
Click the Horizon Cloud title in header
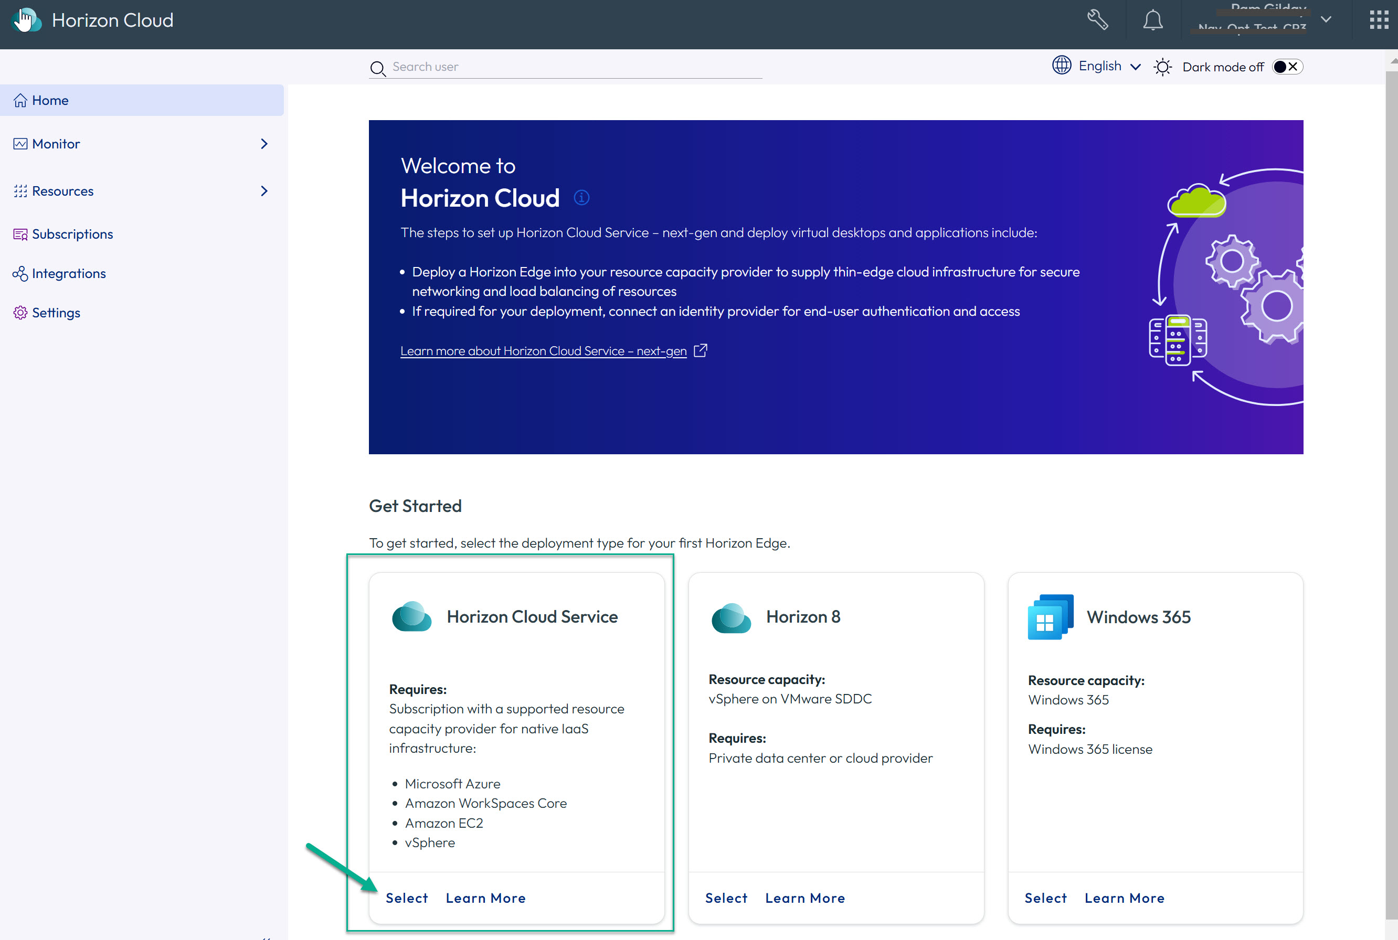(113, 20)
